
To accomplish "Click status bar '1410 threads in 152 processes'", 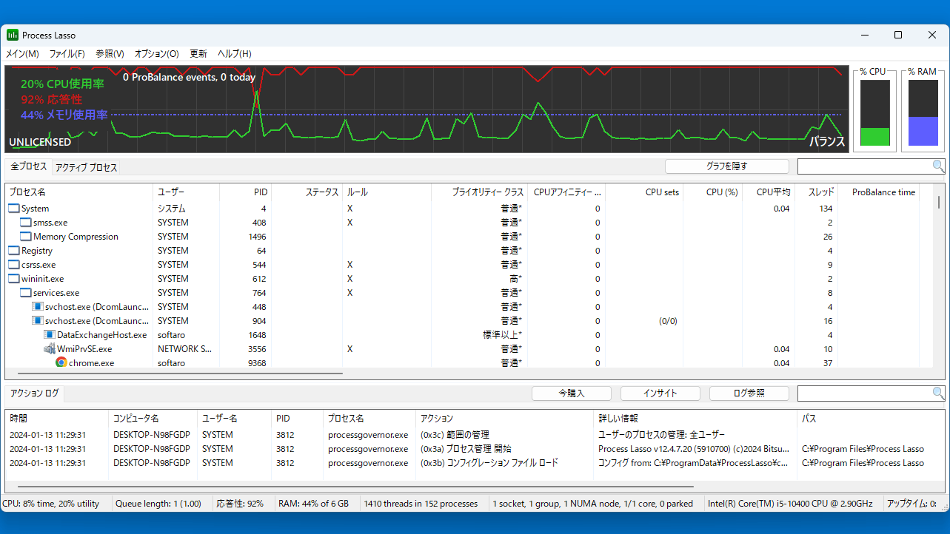I will point(421,504).
